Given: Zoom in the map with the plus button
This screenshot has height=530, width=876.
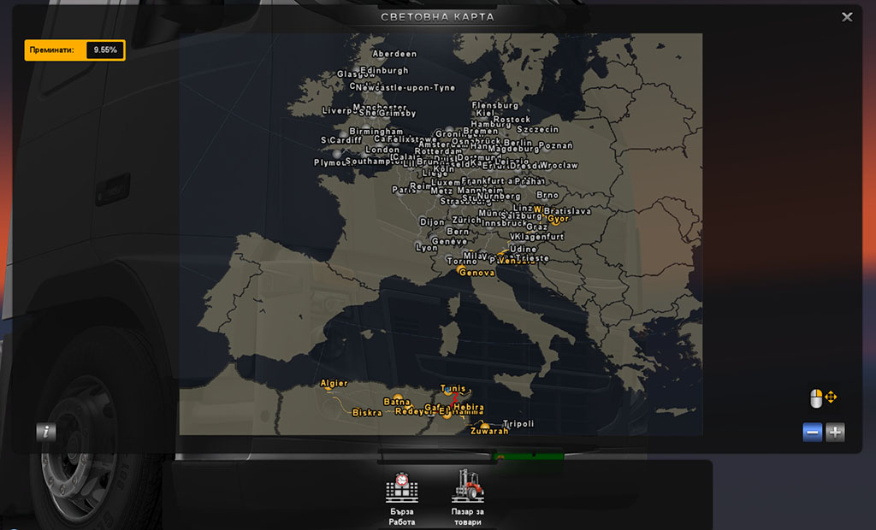Looking at the screenshot, I should pos(835,433).
